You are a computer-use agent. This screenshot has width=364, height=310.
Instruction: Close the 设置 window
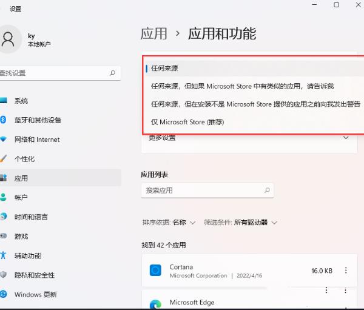tap(359, 5)
